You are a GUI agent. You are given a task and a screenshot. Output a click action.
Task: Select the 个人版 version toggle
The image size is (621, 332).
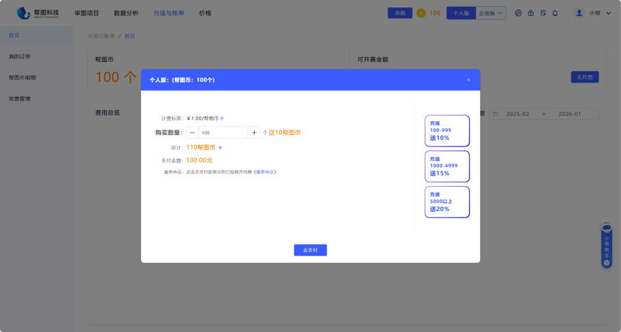tap(461, 13)
